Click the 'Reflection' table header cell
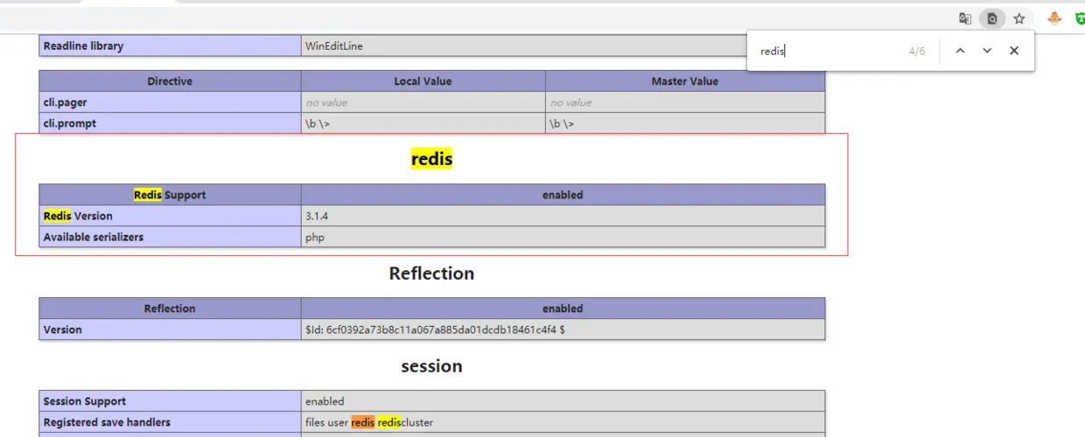Viewport: 1085px width, 437px height. [x=170, y=309]
